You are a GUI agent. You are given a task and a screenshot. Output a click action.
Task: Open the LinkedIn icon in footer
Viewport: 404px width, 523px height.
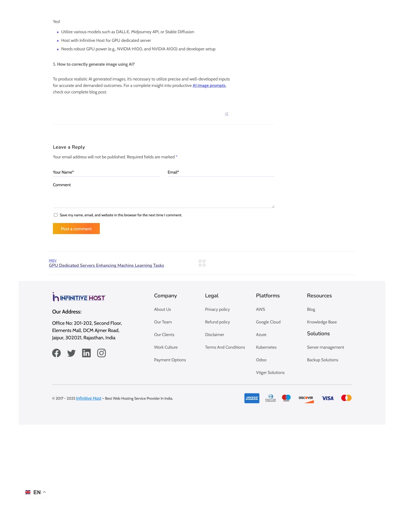click(86, 353)
